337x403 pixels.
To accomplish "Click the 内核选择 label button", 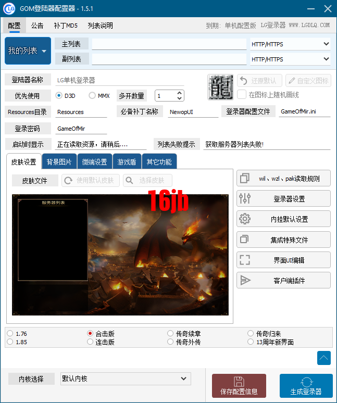I will click(x=31, y=379).
